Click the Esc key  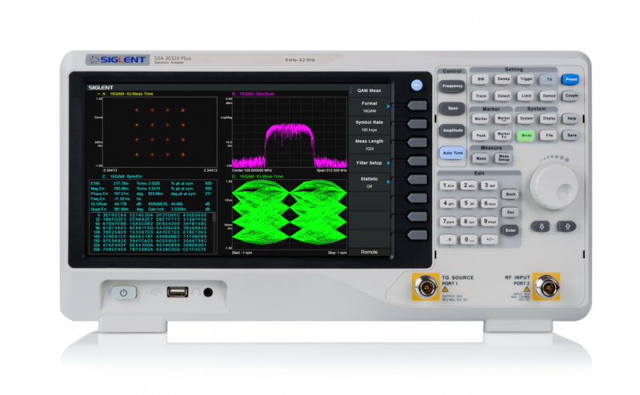(510, 212)
